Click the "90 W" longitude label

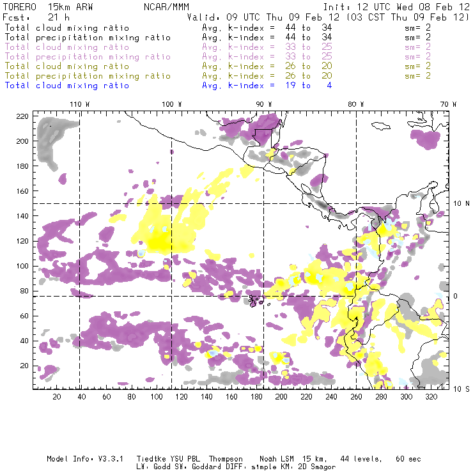click(264, 104)
